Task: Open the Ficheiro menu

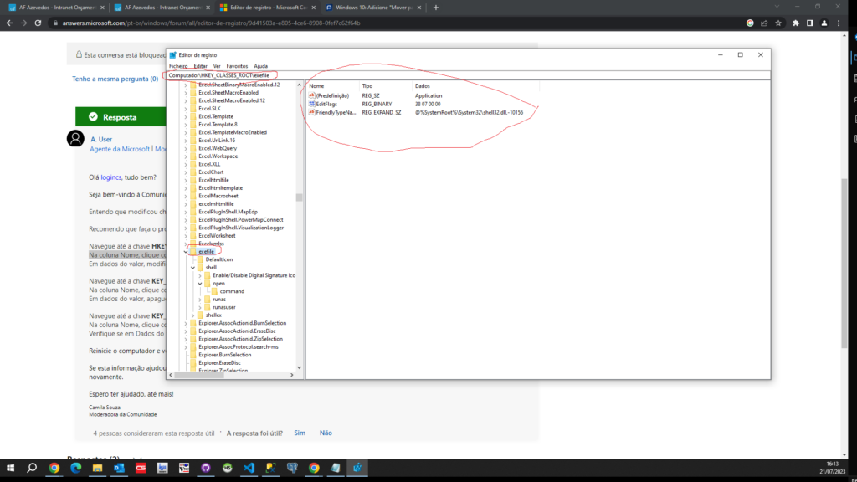Action: [178, 65]
